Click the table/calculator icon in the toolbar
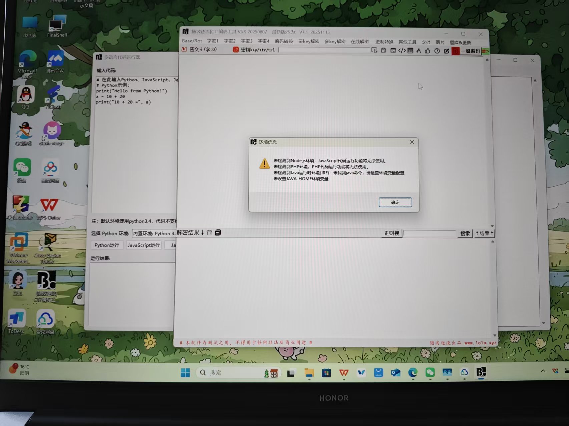 click(x=410, y=51)
